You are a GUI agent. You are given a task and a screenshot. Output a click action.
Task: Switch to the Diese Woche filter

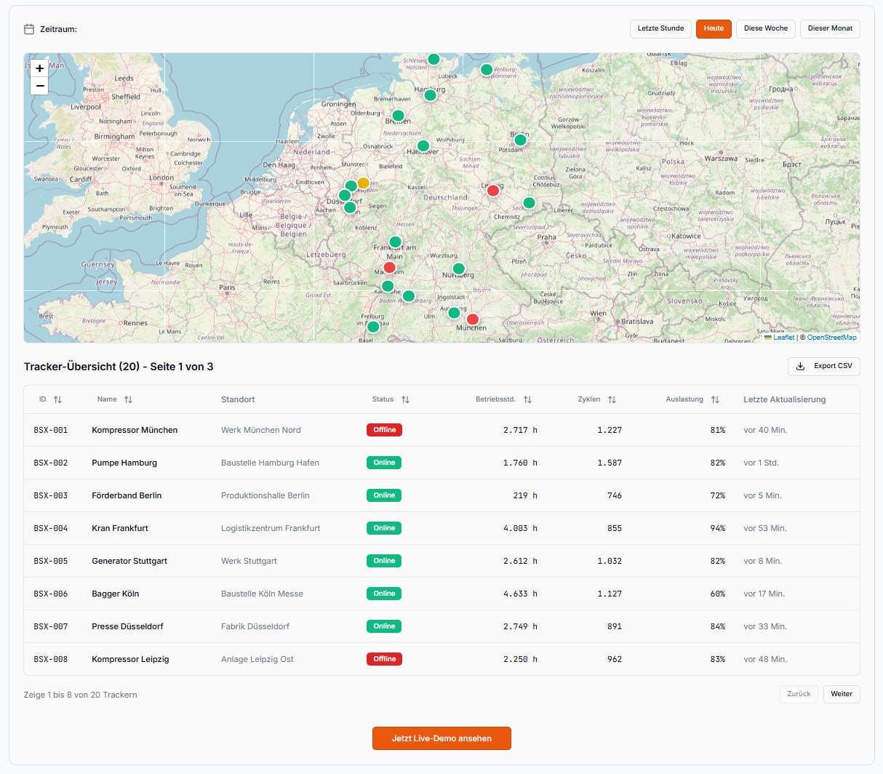coord(765,28)
